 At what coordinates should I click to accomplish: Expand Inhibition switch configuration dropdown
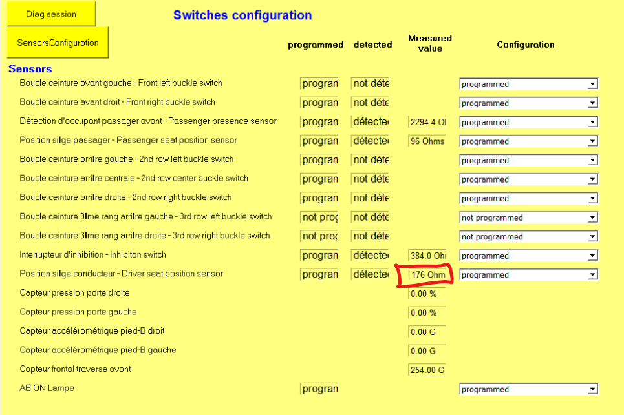[592, 256]
